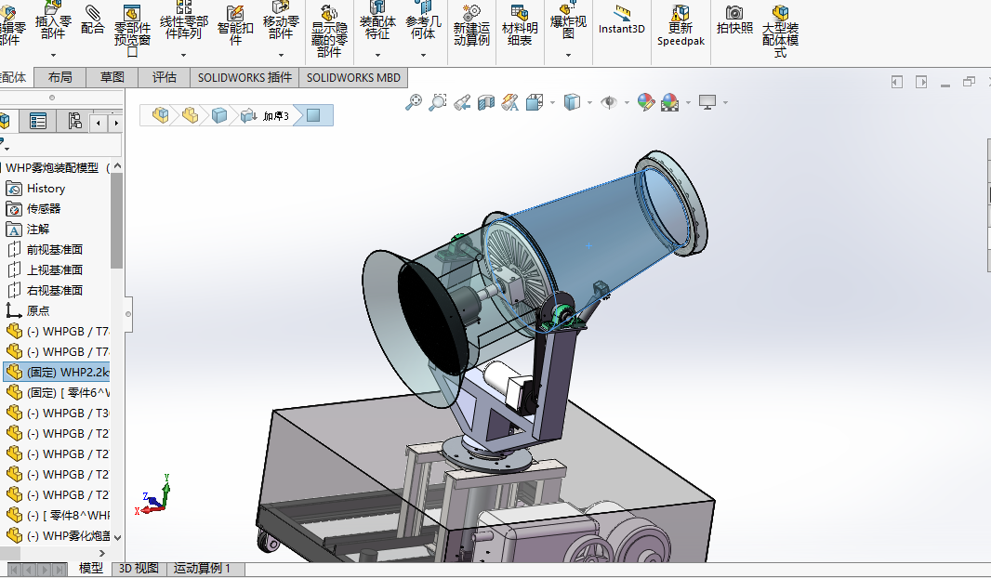Open 装配体特征 assembly features
Screen dimensions: 991x578
pos(378,20)
